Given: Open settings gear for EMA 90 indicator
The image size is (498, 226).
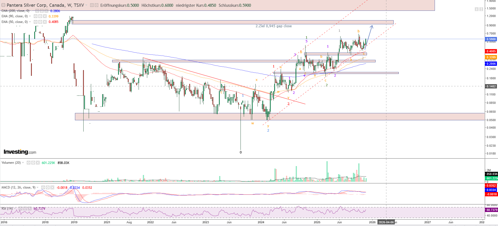Looking at the screenshot, I should (x=40, y=16).
